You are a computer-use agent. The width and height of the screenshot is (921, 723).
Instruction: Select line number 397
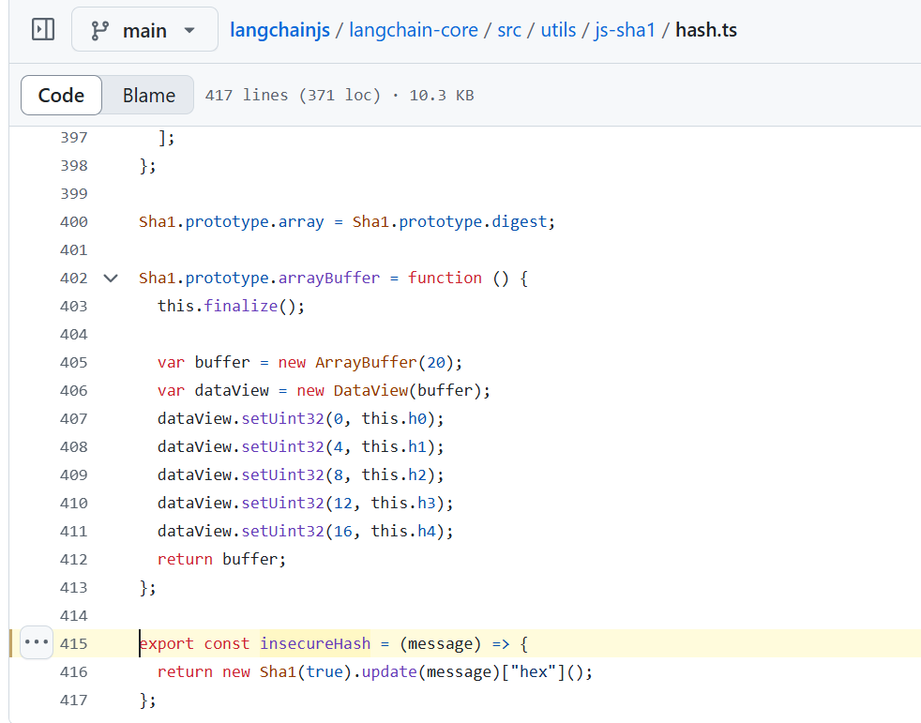coord(74,137)
